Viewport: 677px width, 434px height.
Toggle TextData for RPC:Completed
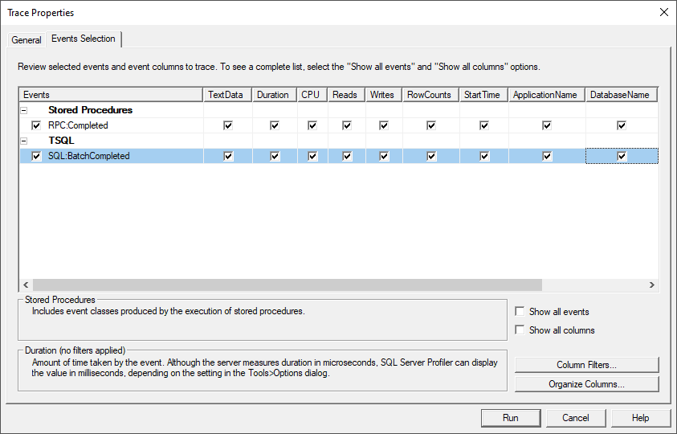228,125
